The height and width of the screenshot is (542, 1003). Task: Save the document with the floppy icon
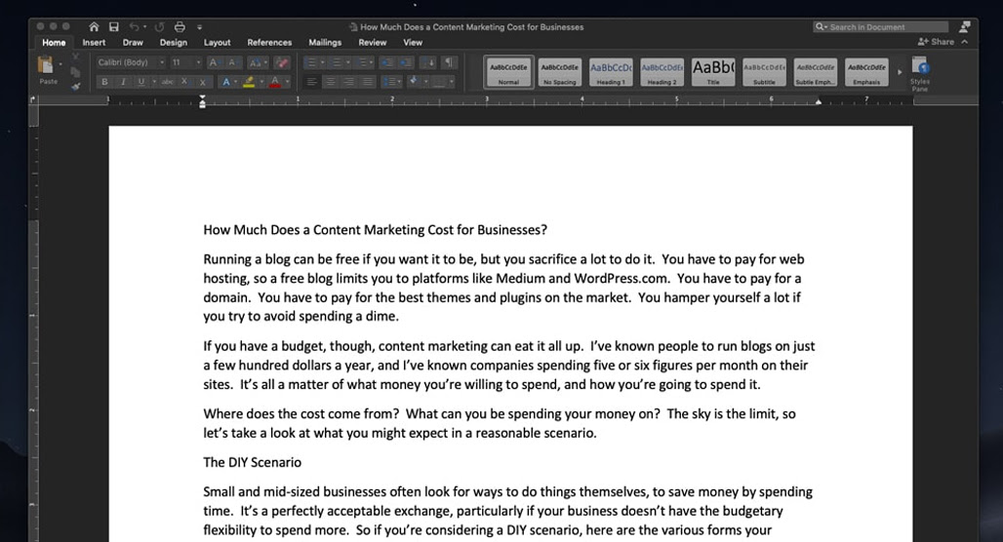pos(114,27)
